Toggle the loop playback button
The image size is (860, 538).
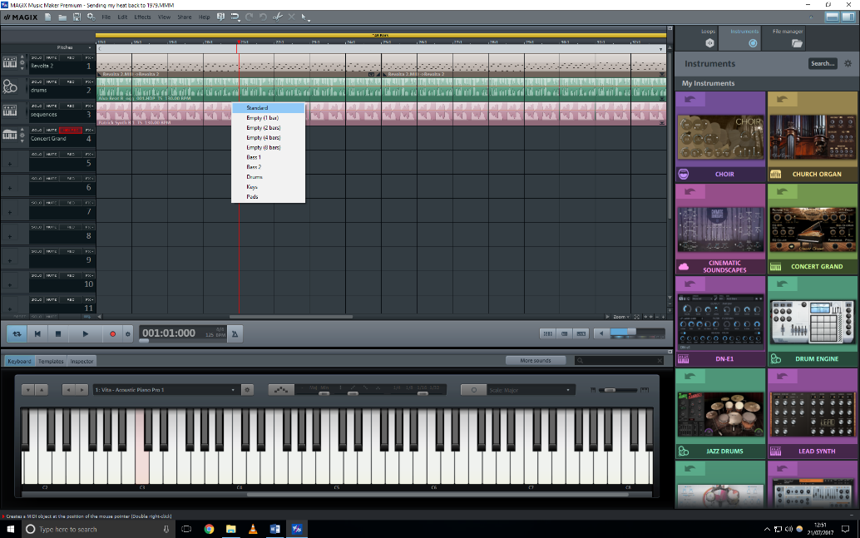coord(16,333)
